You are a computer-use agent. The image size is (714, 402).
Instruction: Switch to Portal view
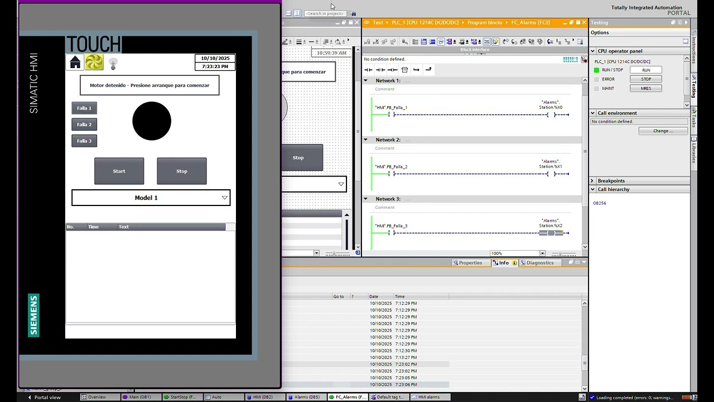45,397
